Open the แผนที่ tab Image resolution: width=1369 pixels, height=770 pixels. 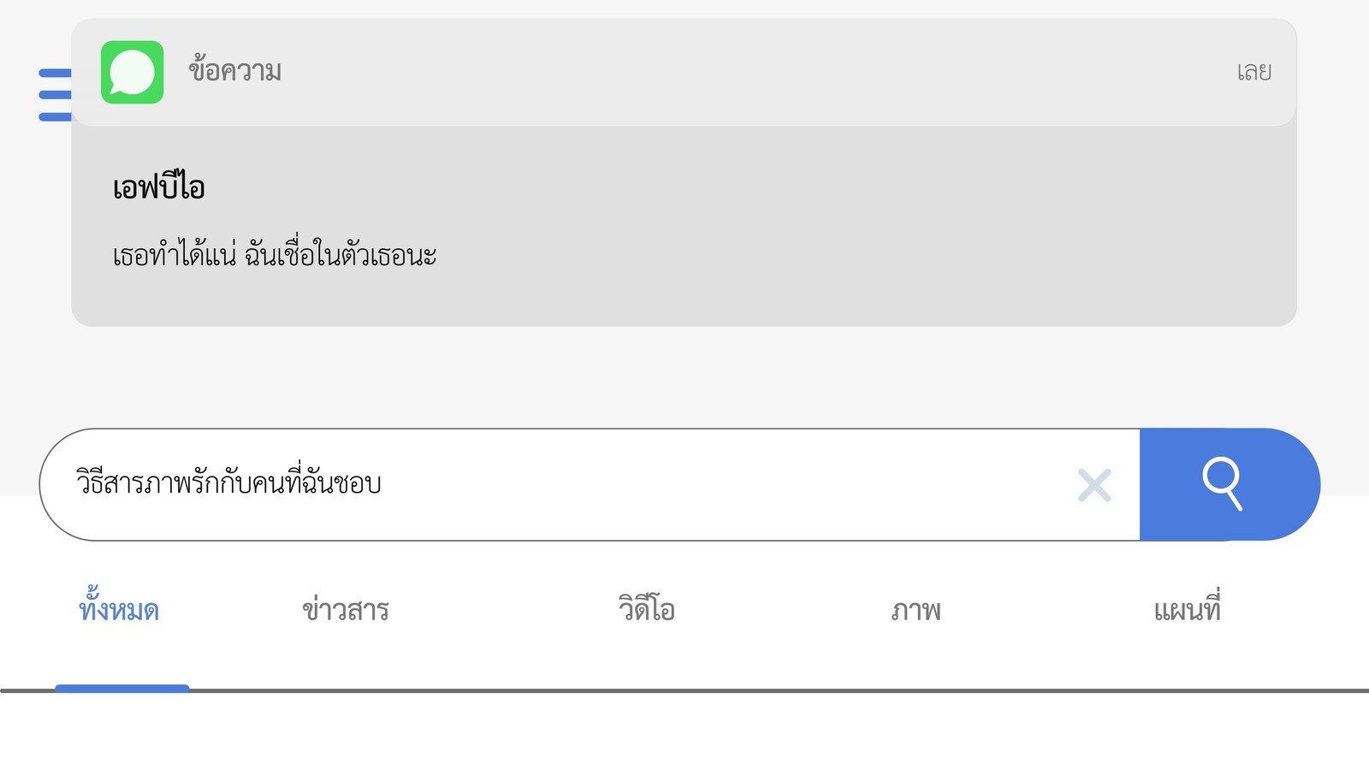pyautogui.click(x=1187, y=607)
